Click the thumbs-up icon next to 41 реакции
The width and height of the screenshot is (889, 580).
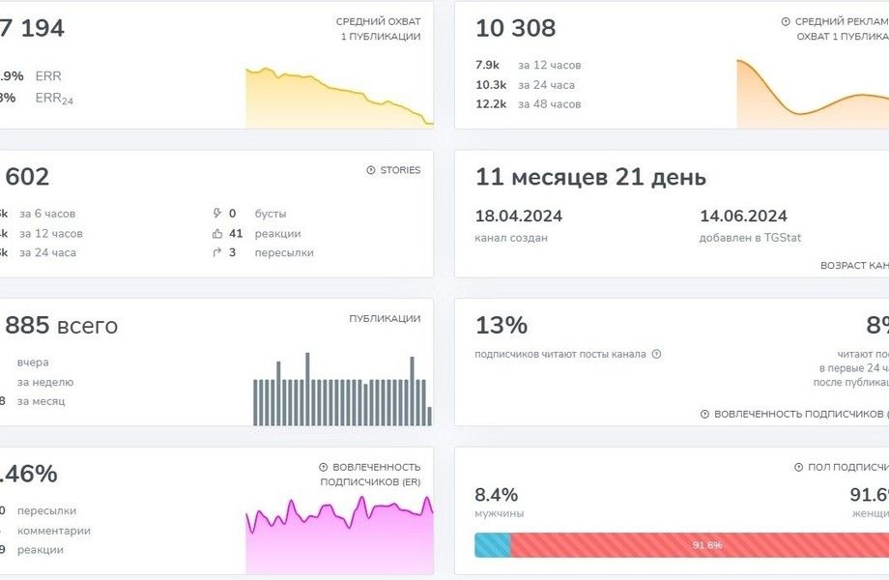click(217, 233)
